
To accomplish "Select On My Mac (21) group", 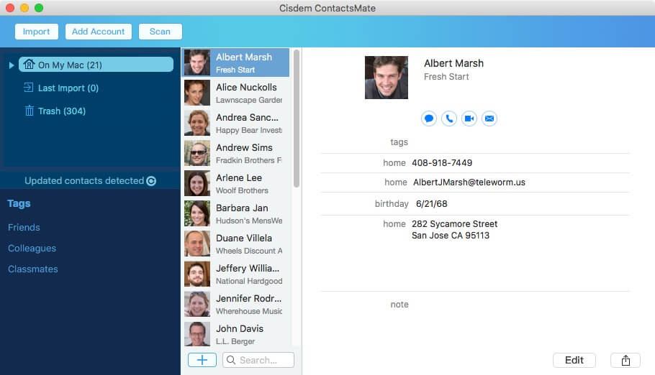I will click(96, 65).
